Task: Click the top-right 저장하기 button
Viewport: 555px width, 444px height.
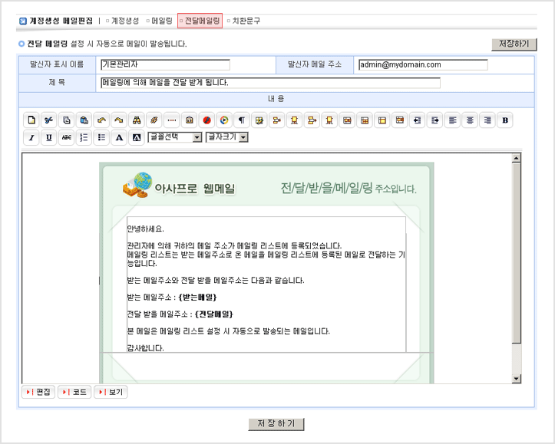Action: [513, 44]
